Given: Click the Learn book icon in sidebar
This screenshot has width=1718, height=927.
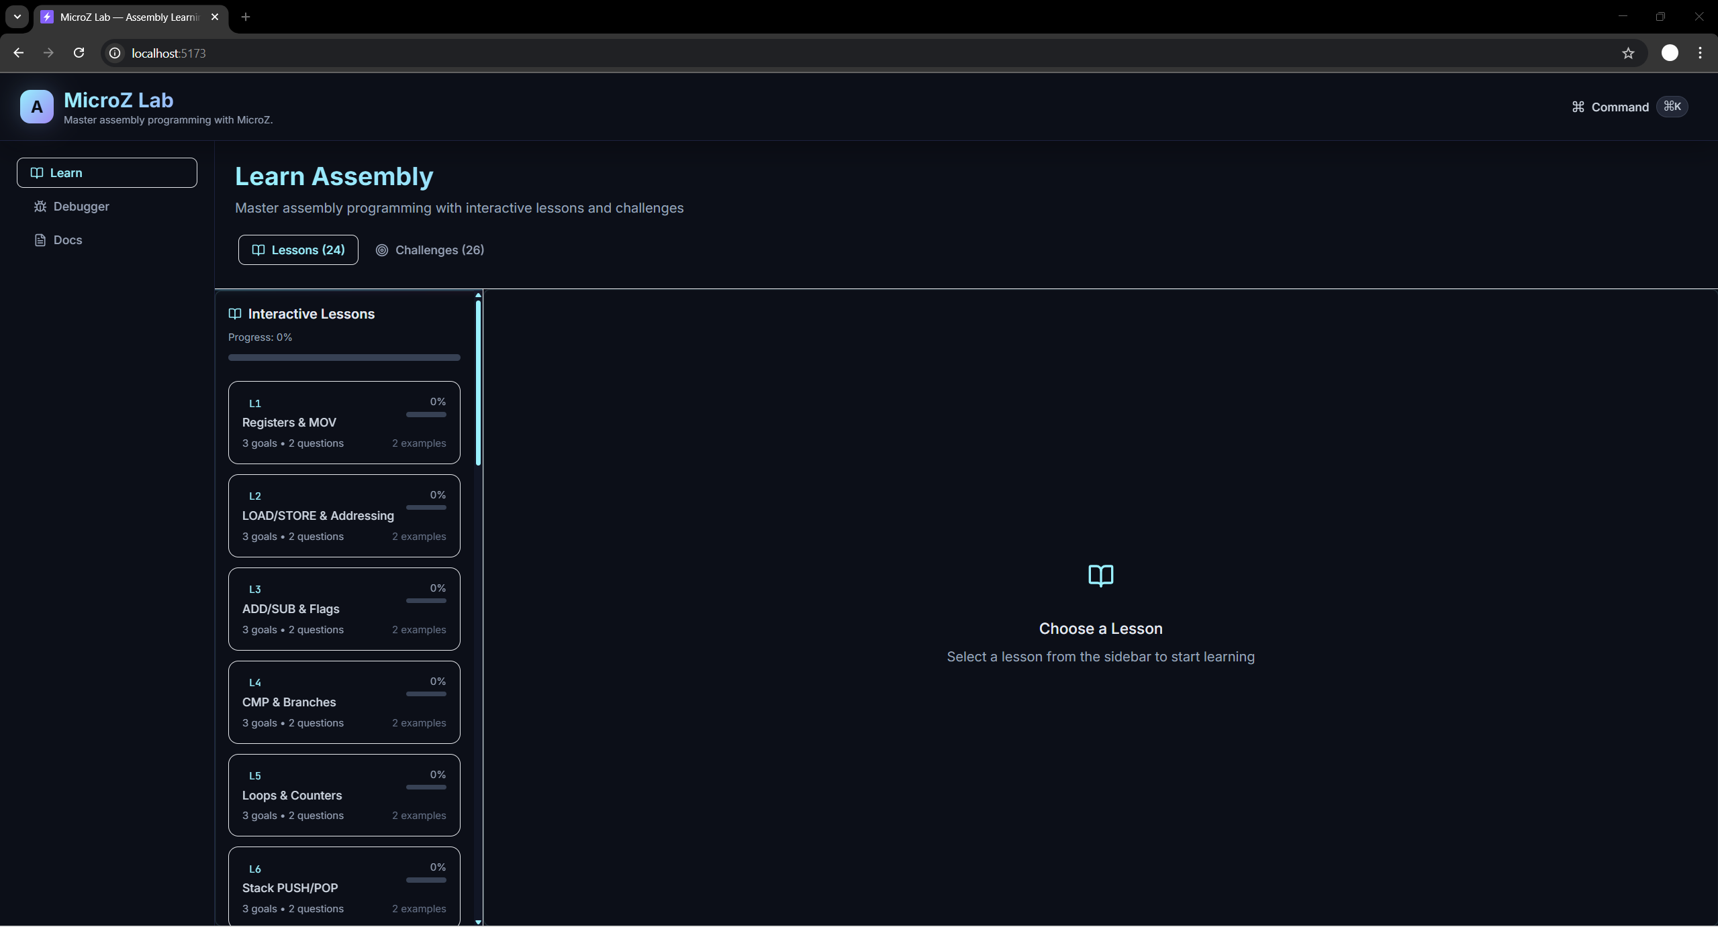Looking at the screenshot, I should point(37,173).
